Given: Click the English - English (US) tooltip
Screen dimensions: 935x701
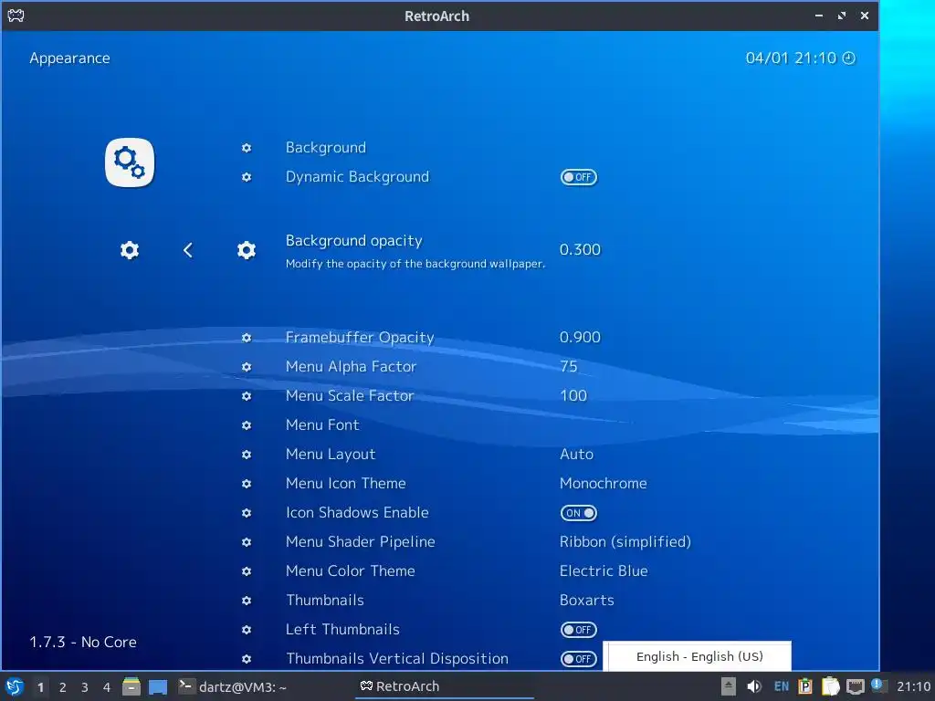Looking at the screenshot, I should (x=697, y=656).
